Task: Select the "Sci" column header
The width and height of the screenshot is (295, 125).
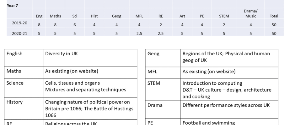Action: pyautogui.click(x=74, y=16)
